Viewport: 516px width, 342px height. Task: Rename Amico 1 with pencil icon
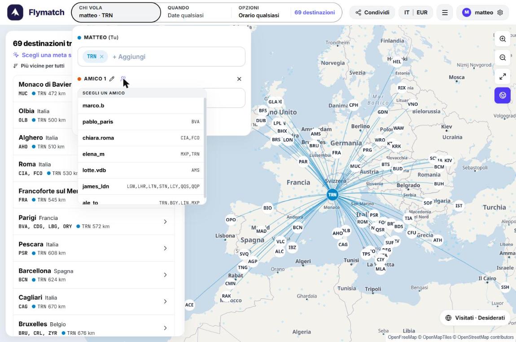pos(112,79)
